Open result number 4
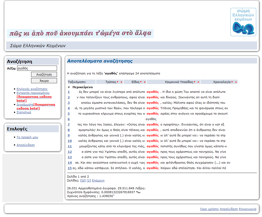 (69, 108)
